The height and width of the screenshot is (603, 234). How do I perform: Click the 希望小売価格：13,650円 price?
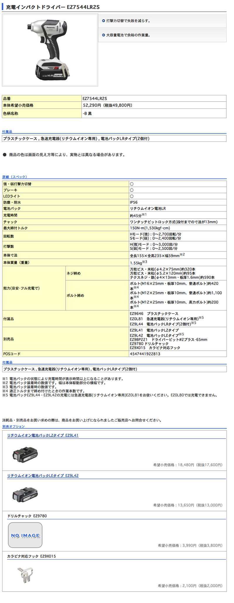[188, 505]
